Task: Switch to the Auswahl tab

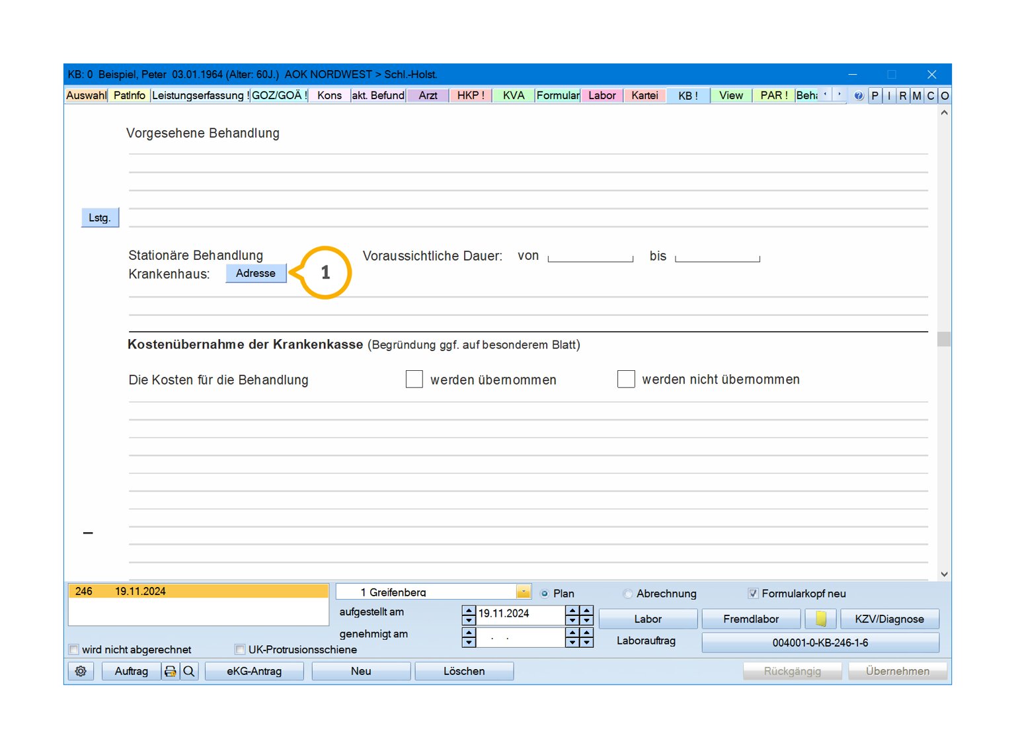Action: (x=86, y=95)
